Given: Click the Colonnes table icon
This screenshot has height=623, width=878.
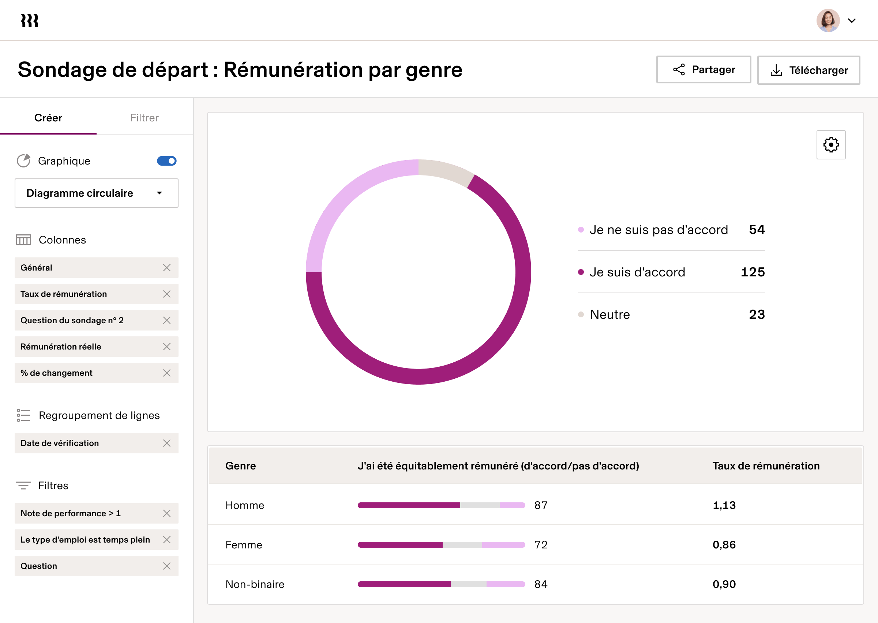Looking at the screenshot, I should [x=23, y=240].
